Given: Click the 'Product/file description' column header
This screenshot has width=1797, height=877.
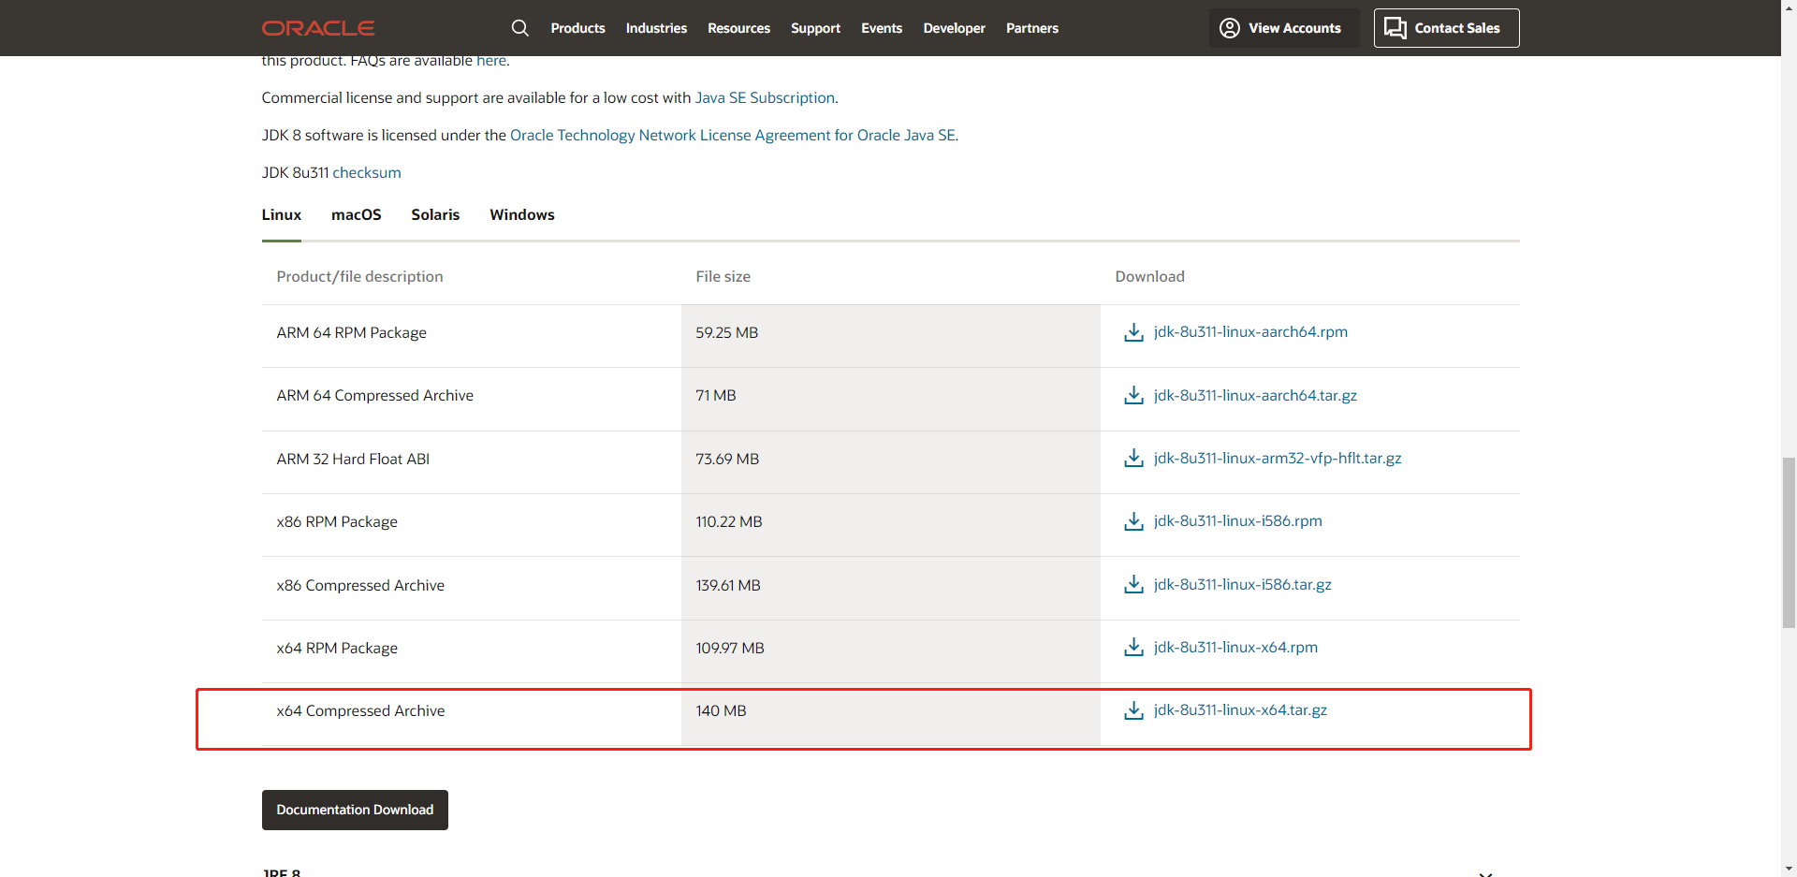Looking at the screenshot, I should click(359, 276).
